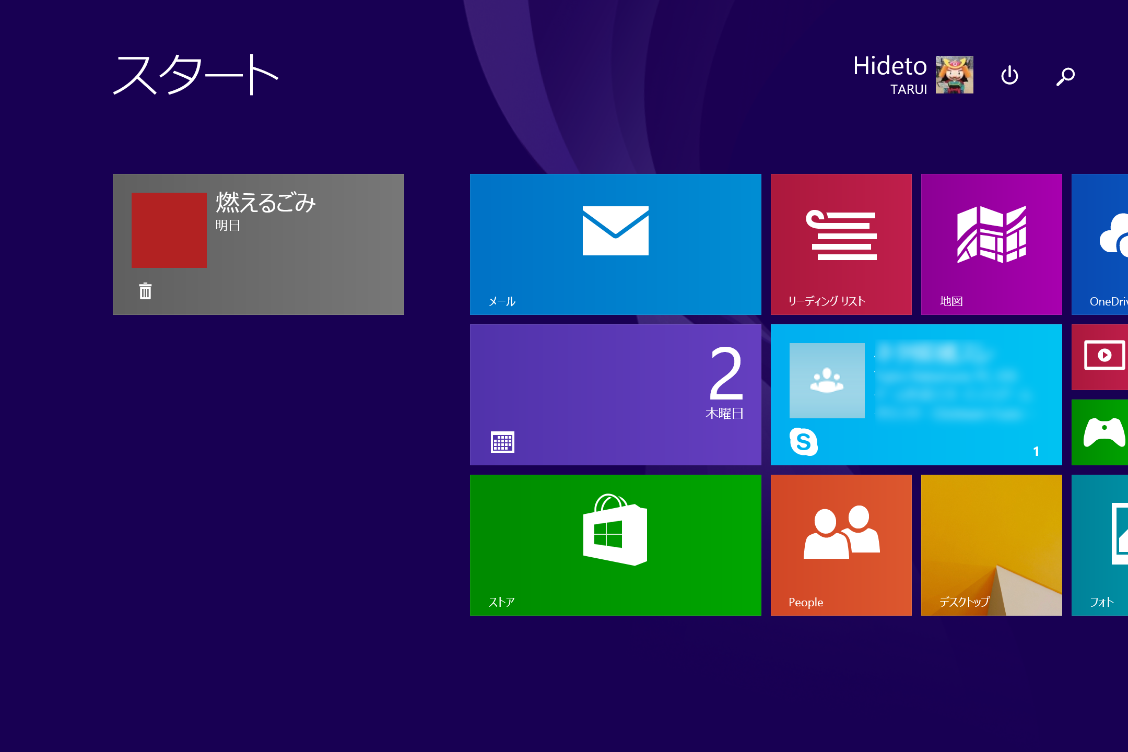Open the Calendar tile showing 木曜日

[x=615, y=394]
